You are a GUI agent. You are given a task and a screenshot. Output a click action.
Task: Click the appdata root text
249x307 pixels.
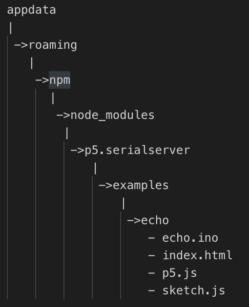point(31,10)
